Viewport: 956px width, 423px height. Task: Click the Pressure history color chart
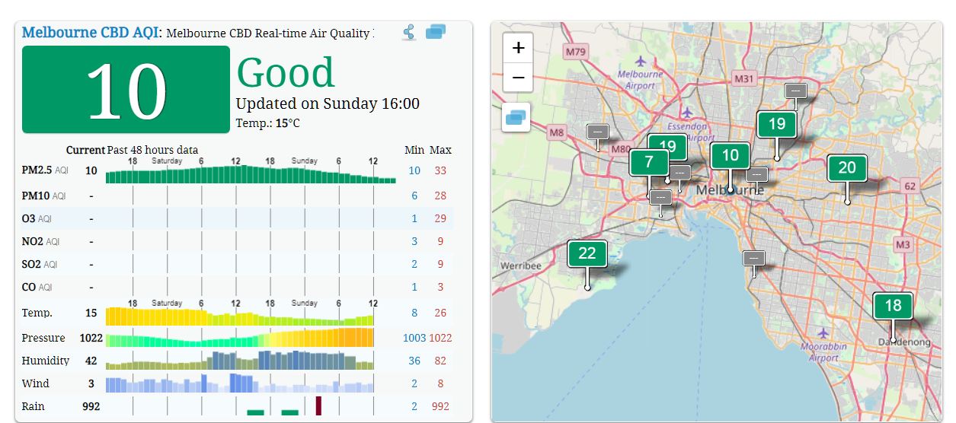point(240,338)
